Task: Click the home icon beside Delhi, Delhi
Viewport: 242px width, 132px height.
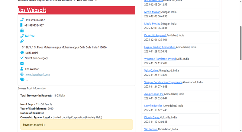Action: [22, 53]
